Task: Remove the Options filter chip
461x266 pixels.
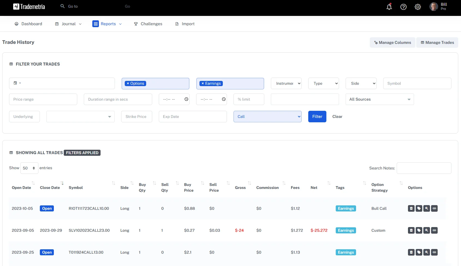Action: [x=128, y=83]
